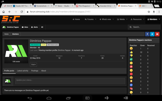Image resolution: width=162 pixels, height=101 pixels.
Task: Open Forums in the site navigation
Action: (x=89, y=19)
